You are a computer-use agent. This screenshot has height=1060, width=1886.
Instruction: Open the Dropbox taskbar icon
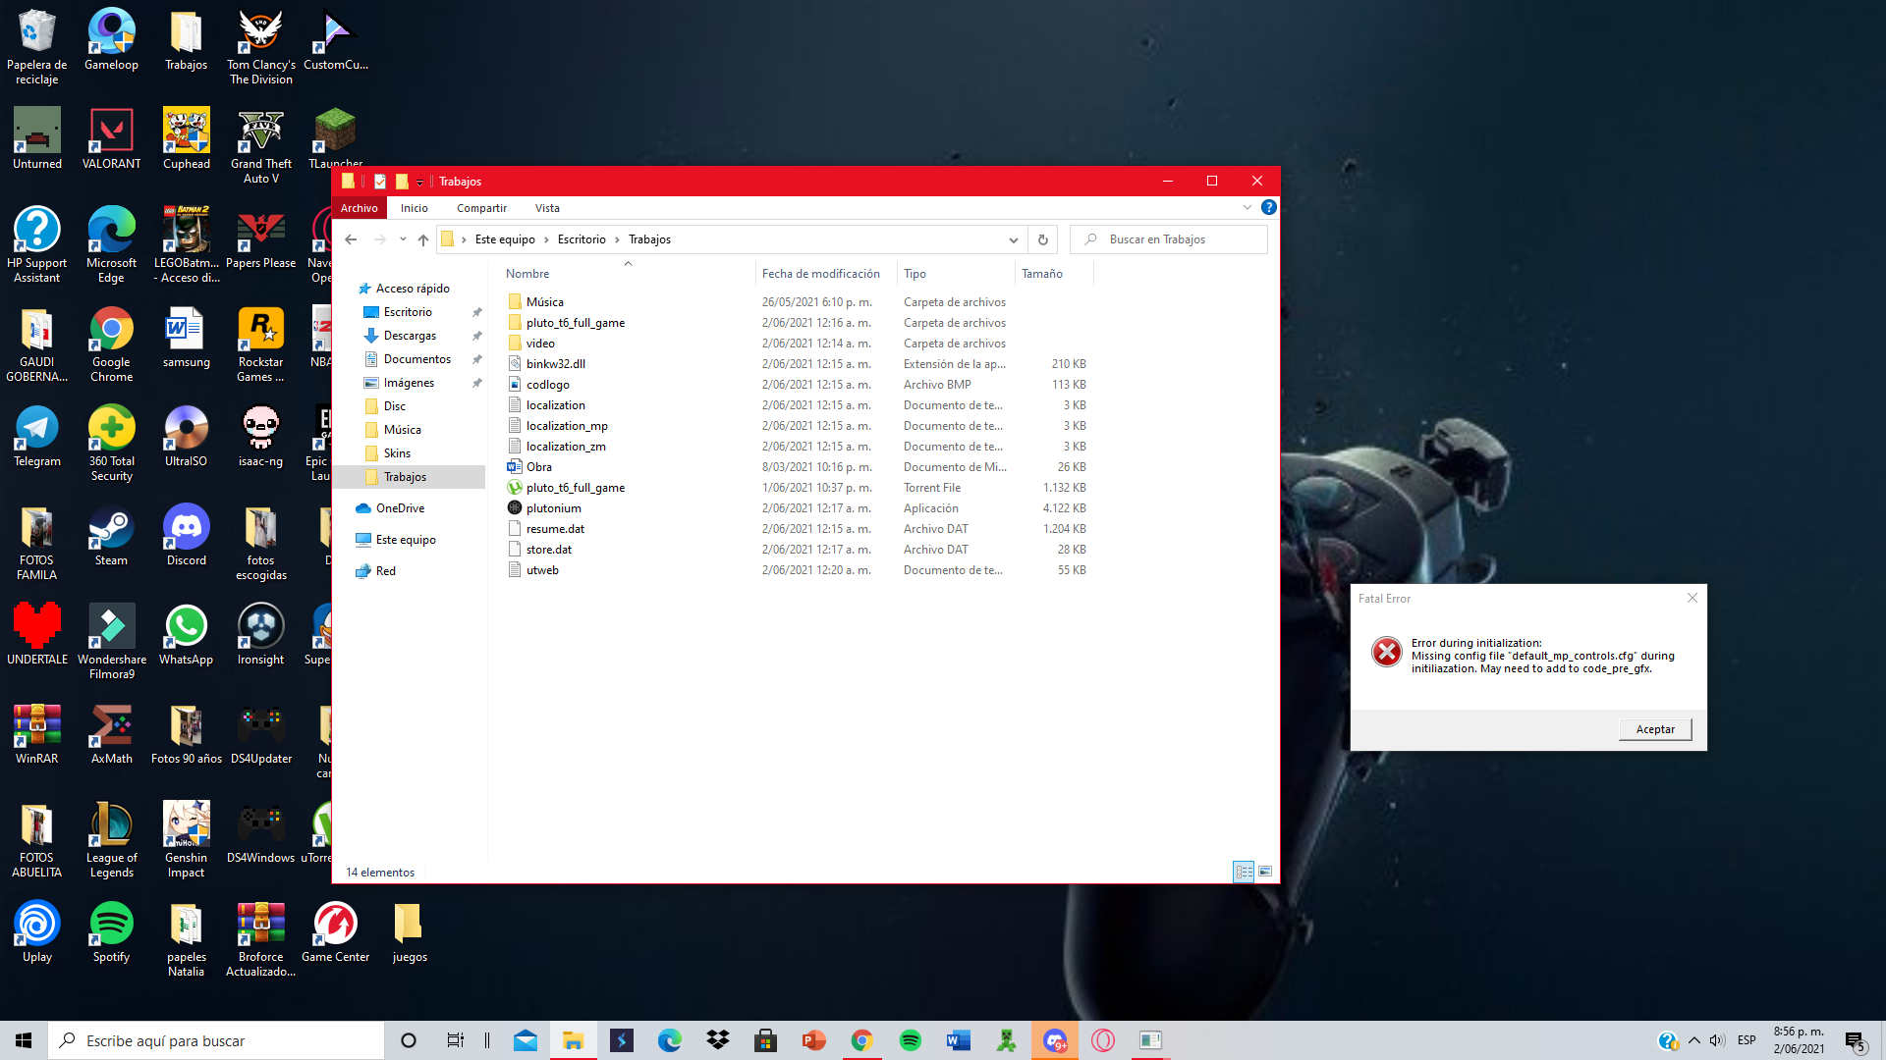718,1040
